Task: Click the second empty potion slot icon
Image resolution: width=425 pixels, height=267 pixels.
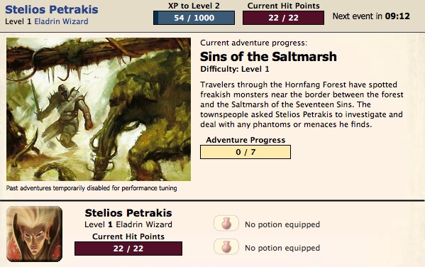Action: coord(226,246)
